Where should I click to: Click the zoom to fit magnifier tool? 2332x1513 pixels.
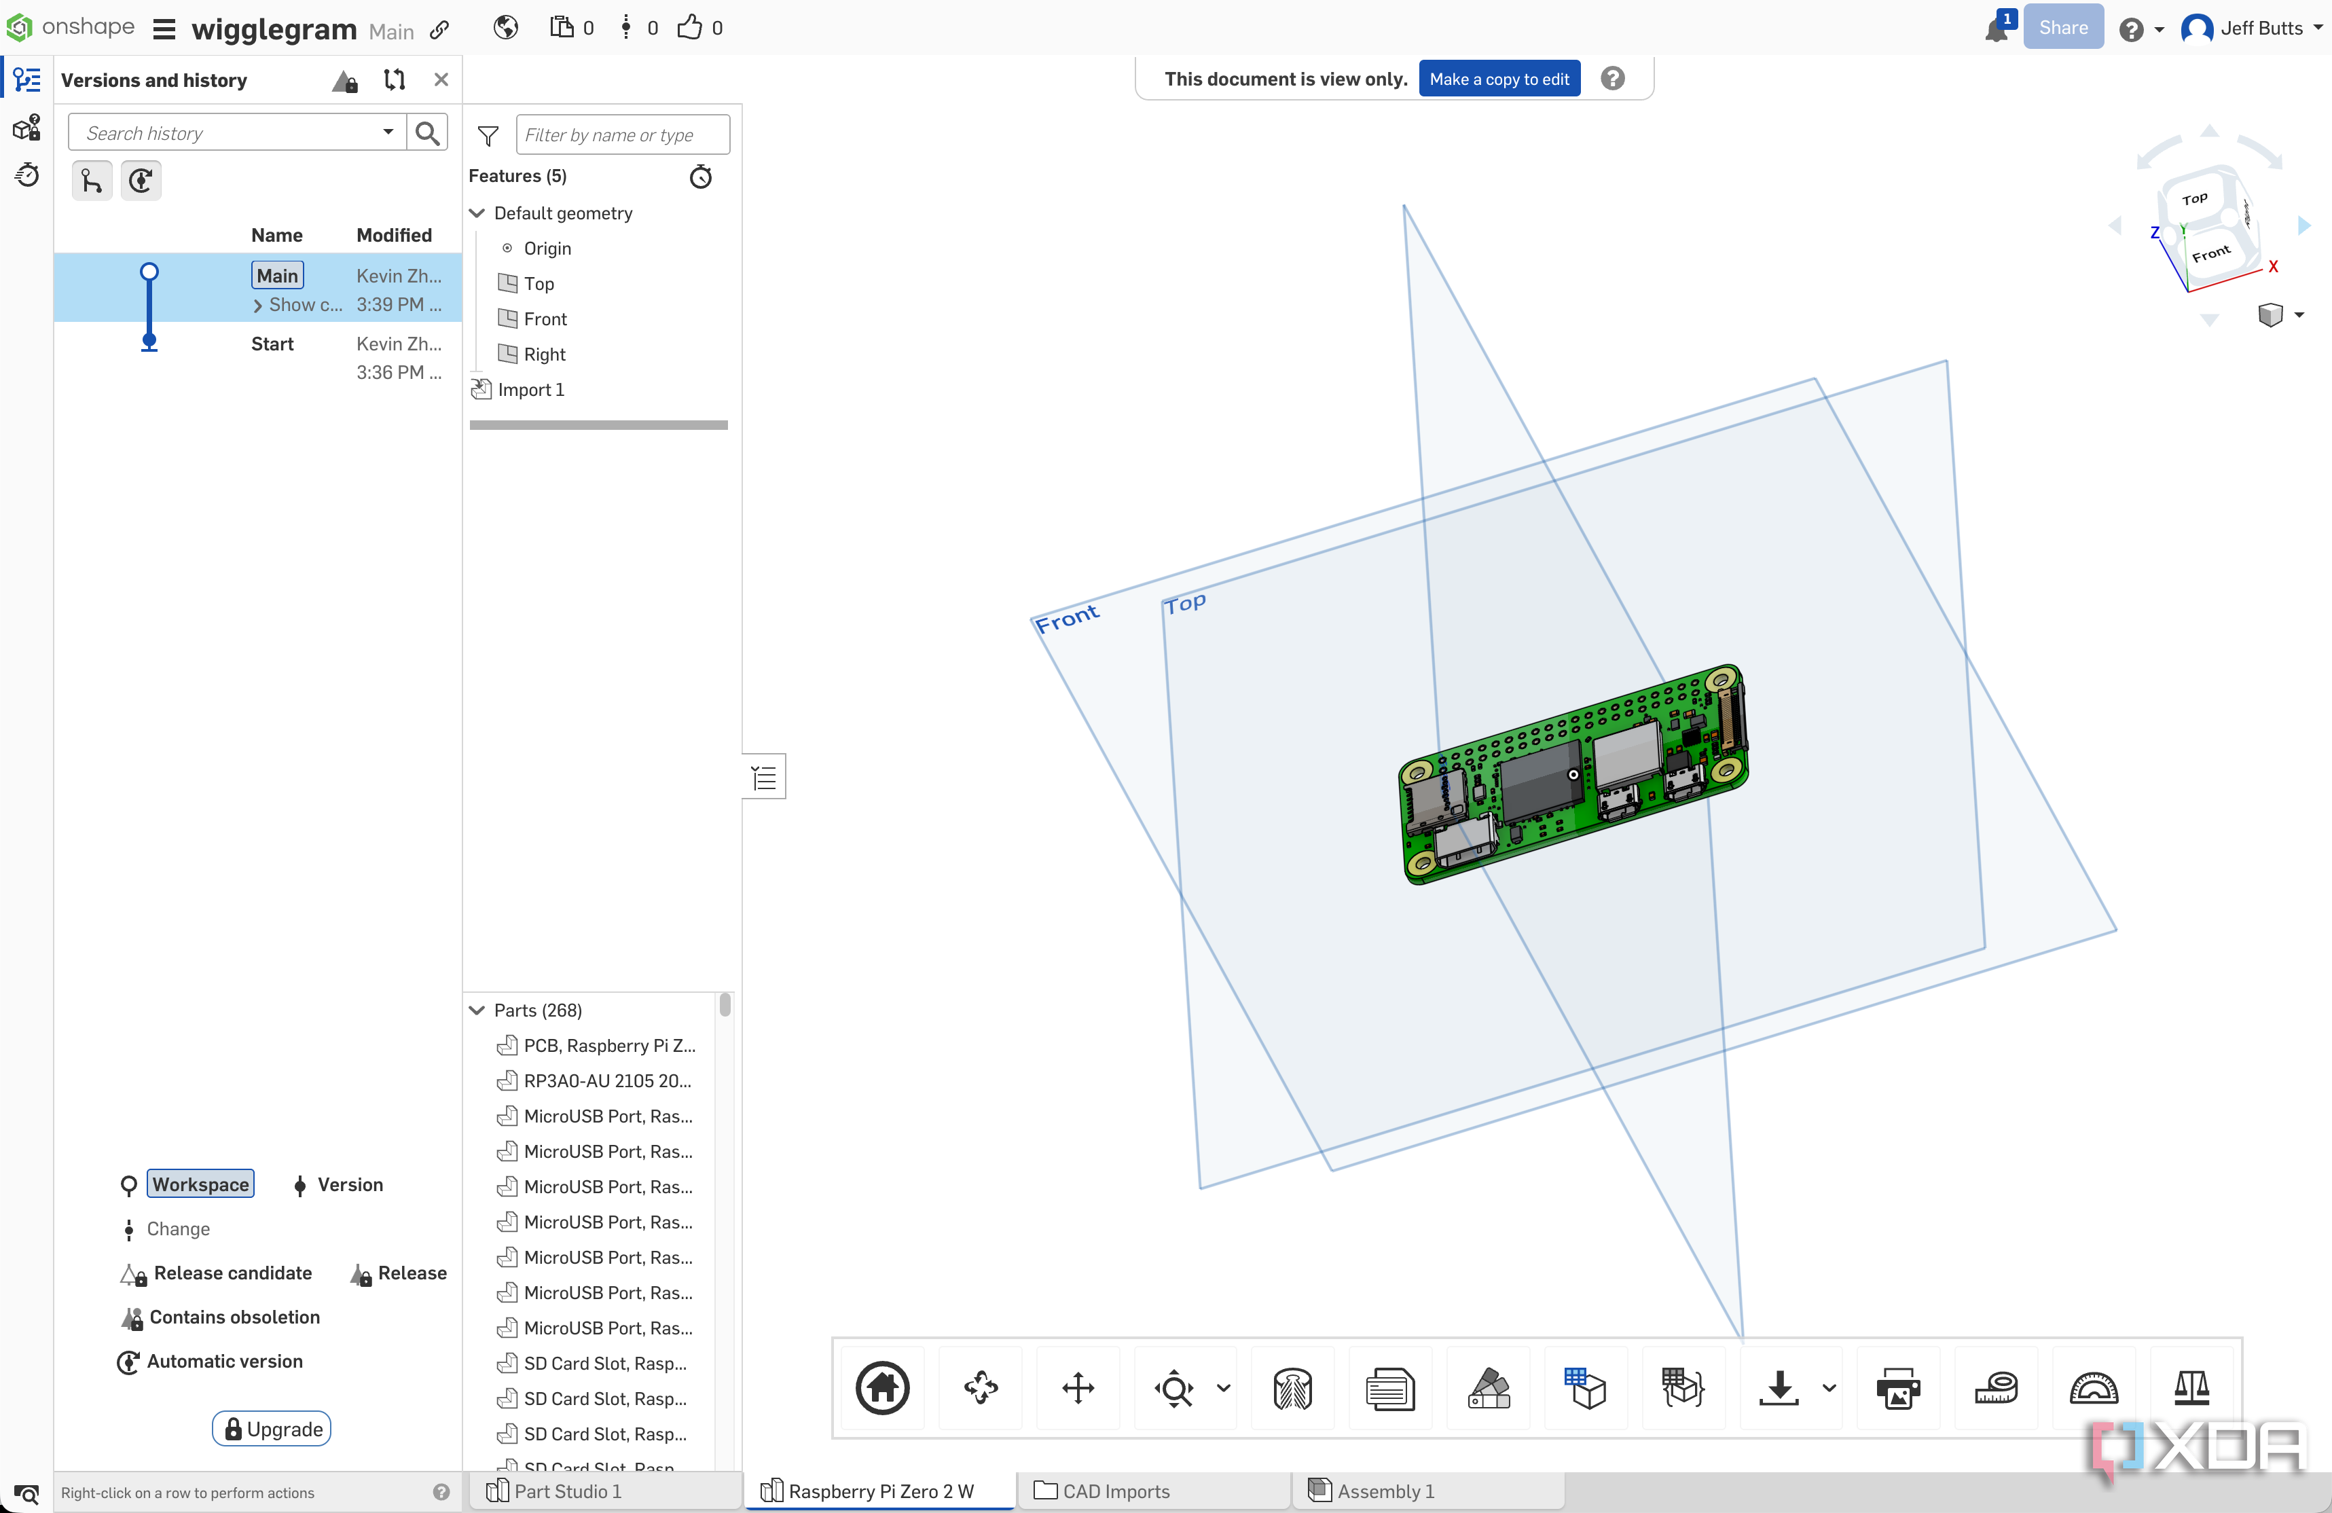coord(1174,1387)
